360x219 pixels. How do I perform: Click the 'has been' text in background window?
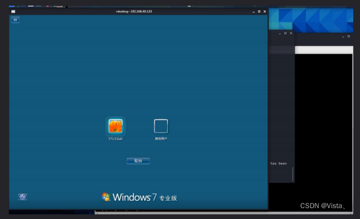click(x=279, y=163)
